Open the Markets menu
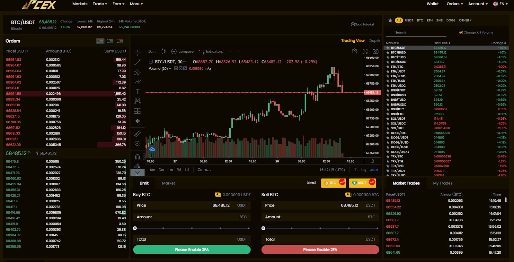The image size is (514, 262). pos(80,4)
